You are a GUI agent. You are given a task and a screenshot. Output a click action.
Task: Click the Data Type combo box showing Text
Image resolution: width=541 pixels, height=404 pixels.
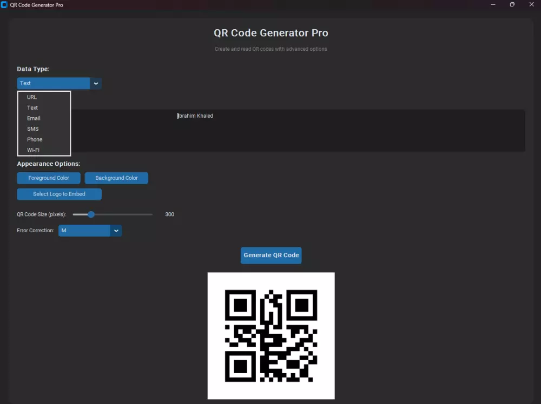click(59, 83)
